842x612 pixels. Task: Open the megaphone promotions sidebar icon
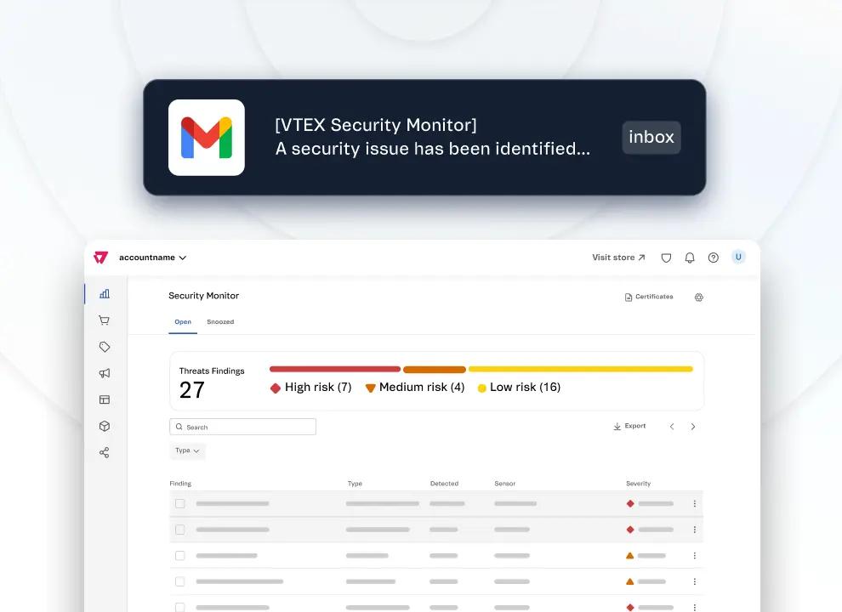(x=105, y=373)
